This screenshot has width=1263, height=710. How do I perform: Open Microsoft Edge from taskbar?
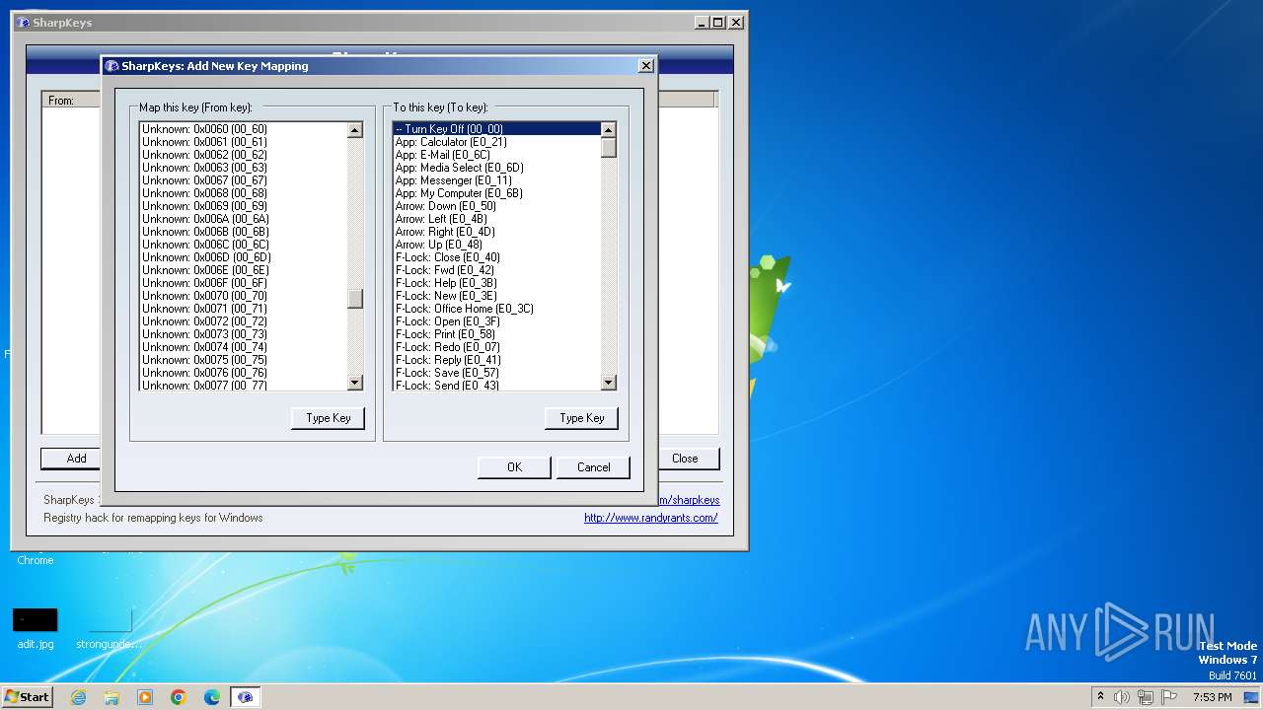coord(212,697)
